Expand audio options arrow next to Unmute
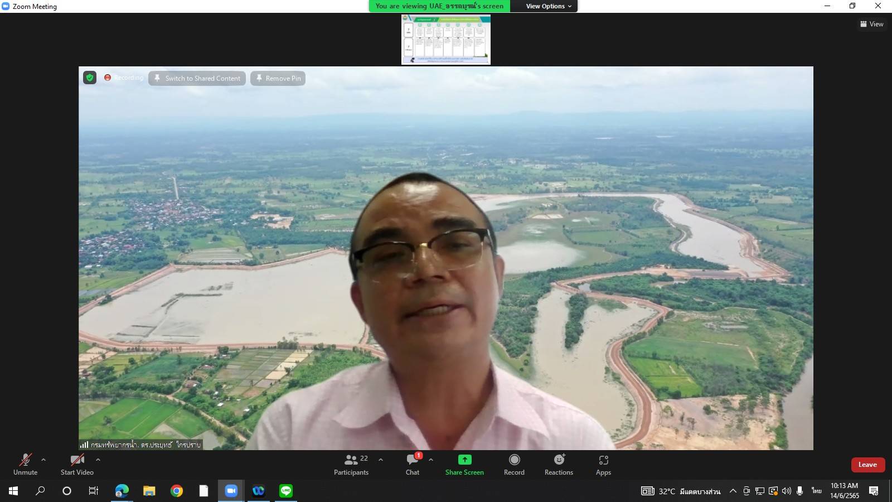This screenshot has height=502, width=892. tap(43, 460)
